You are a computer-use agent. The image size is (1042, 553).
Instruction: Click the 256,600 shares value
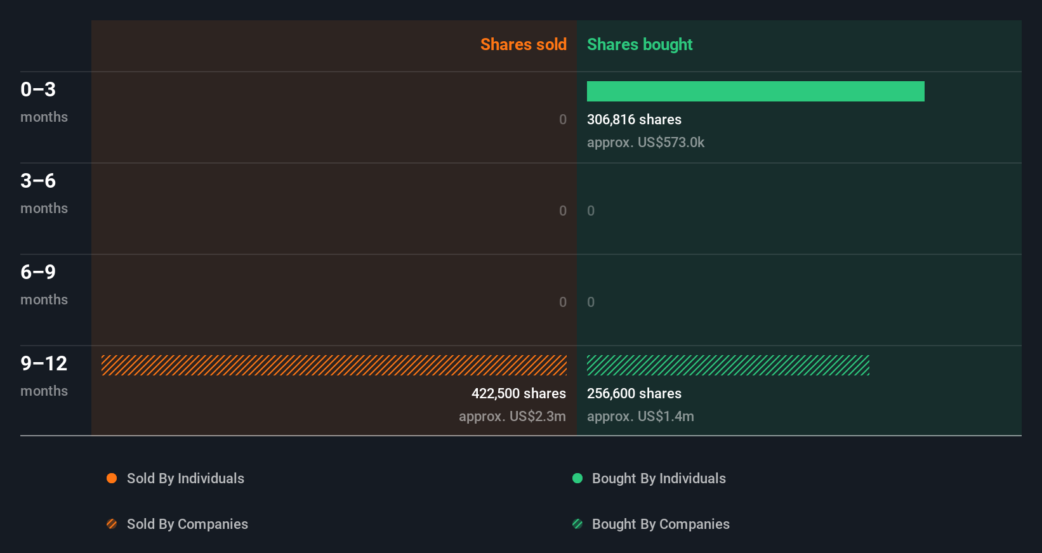tap(634, 394)
